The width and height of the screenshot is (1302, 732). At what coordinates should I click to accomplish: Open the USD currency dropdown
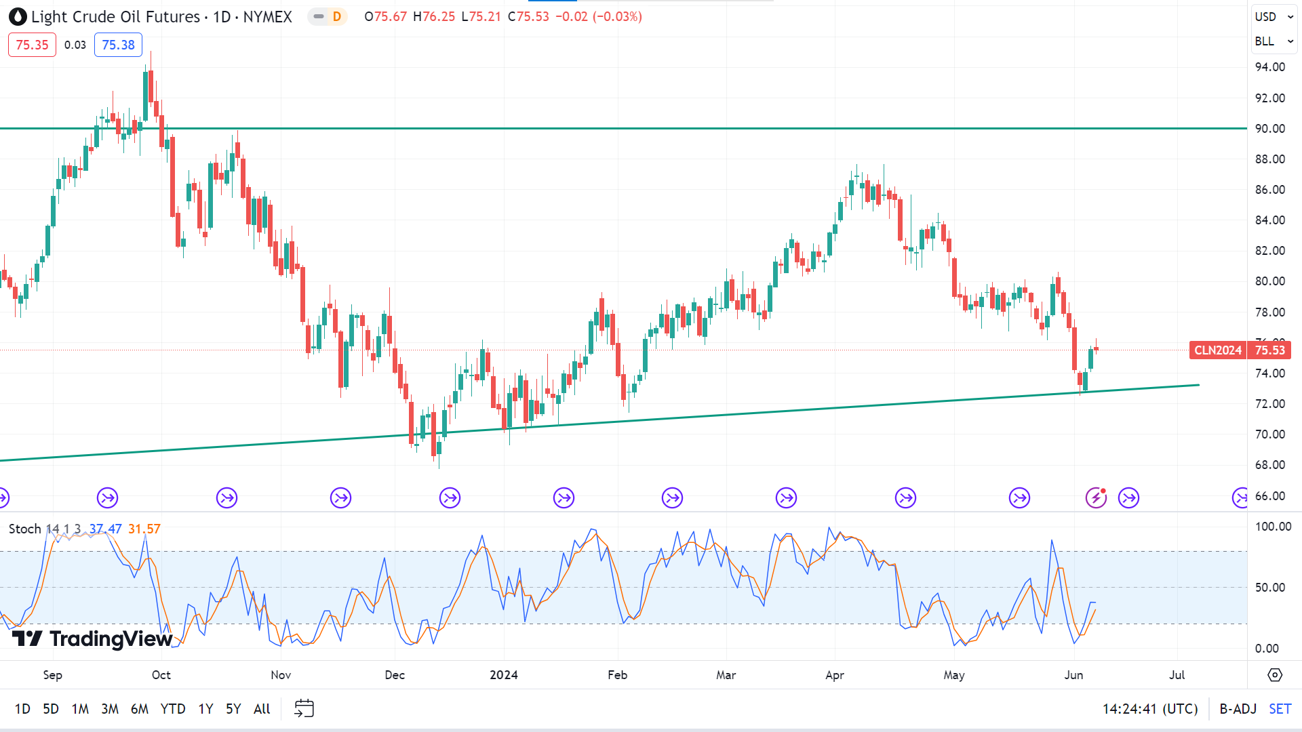coord(1274,16)
